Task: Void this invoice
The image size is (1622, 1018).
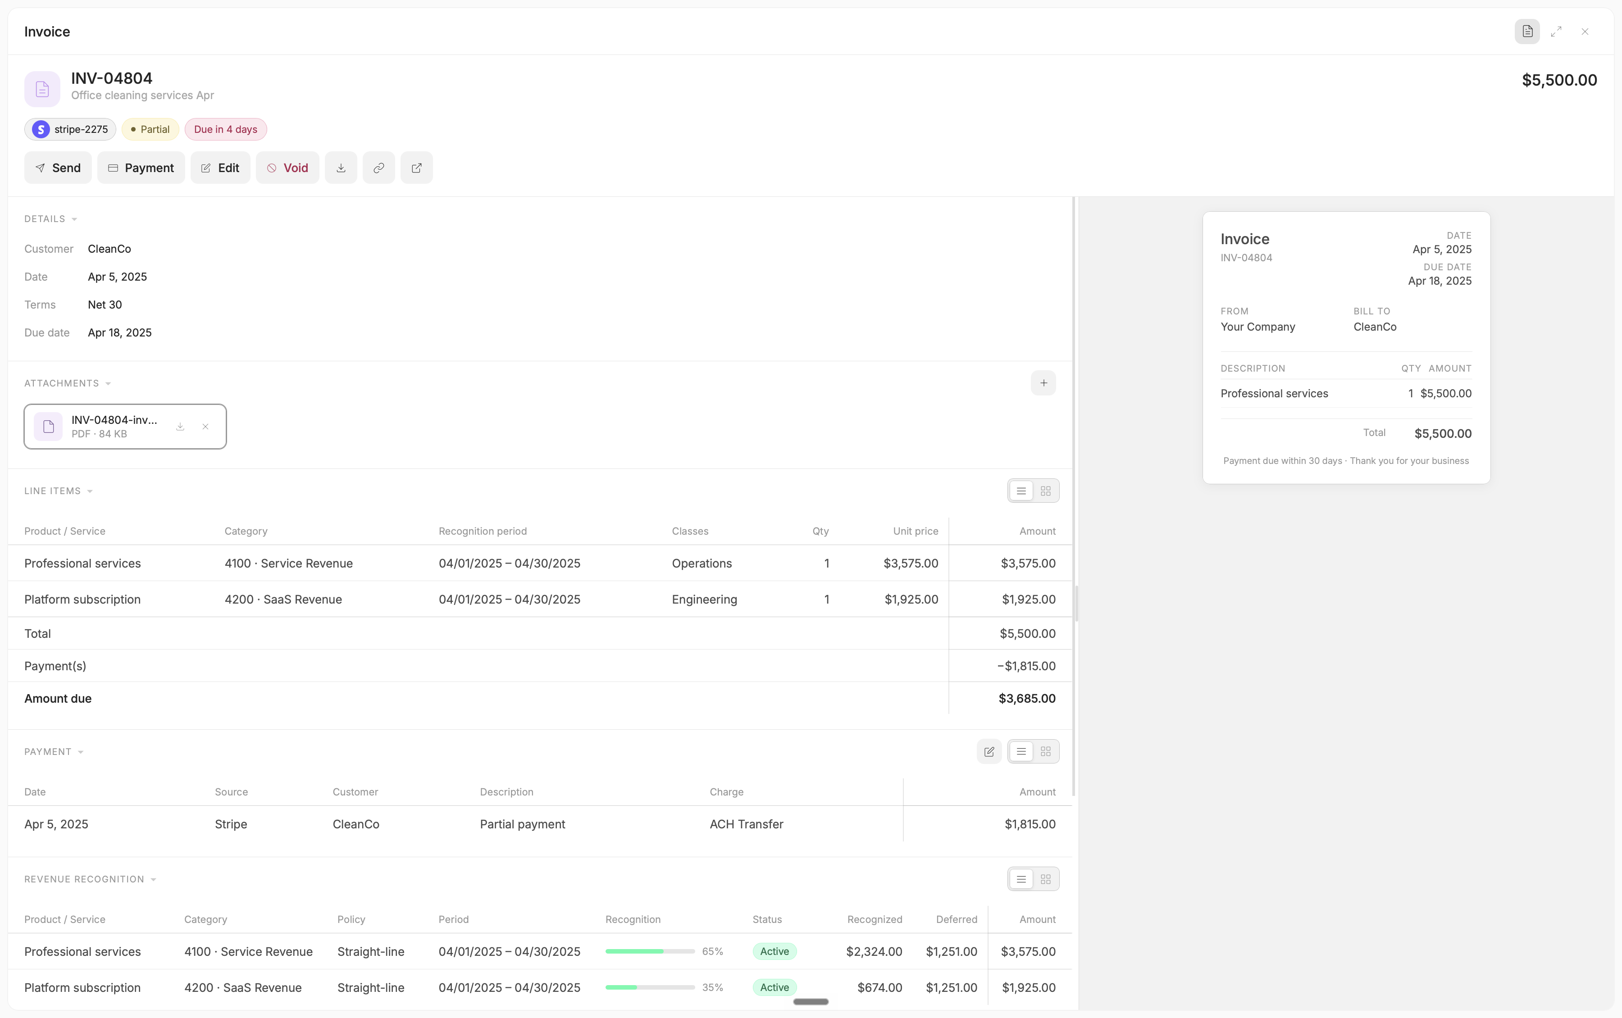Action: (x=287, y=168)
